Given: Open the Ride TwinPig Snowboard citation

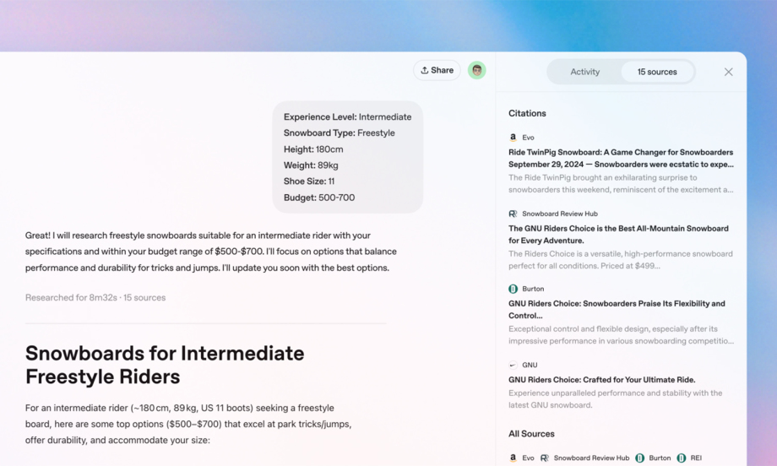Looking at the screenshot, I should pos(620,158).
